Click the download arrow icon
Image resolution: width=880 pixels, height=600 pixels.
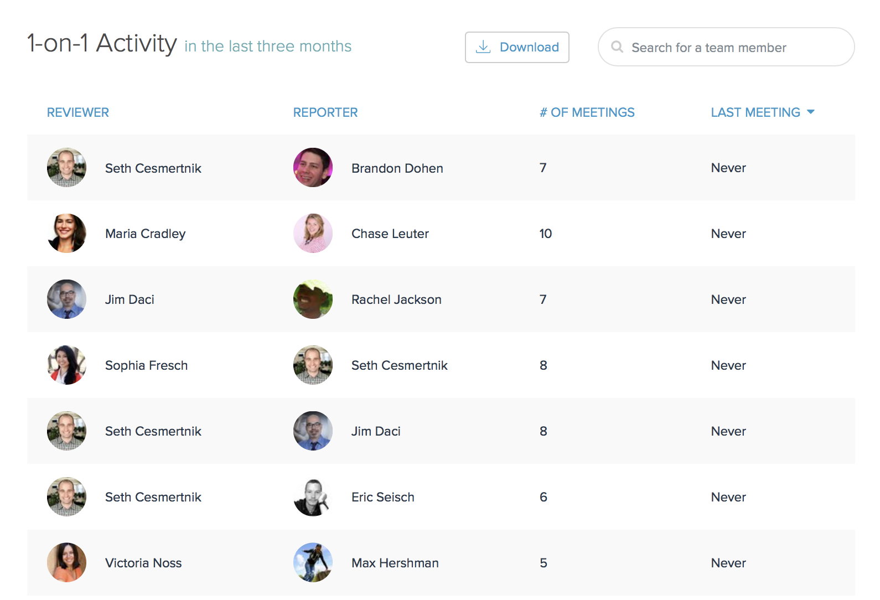point(483,47)
